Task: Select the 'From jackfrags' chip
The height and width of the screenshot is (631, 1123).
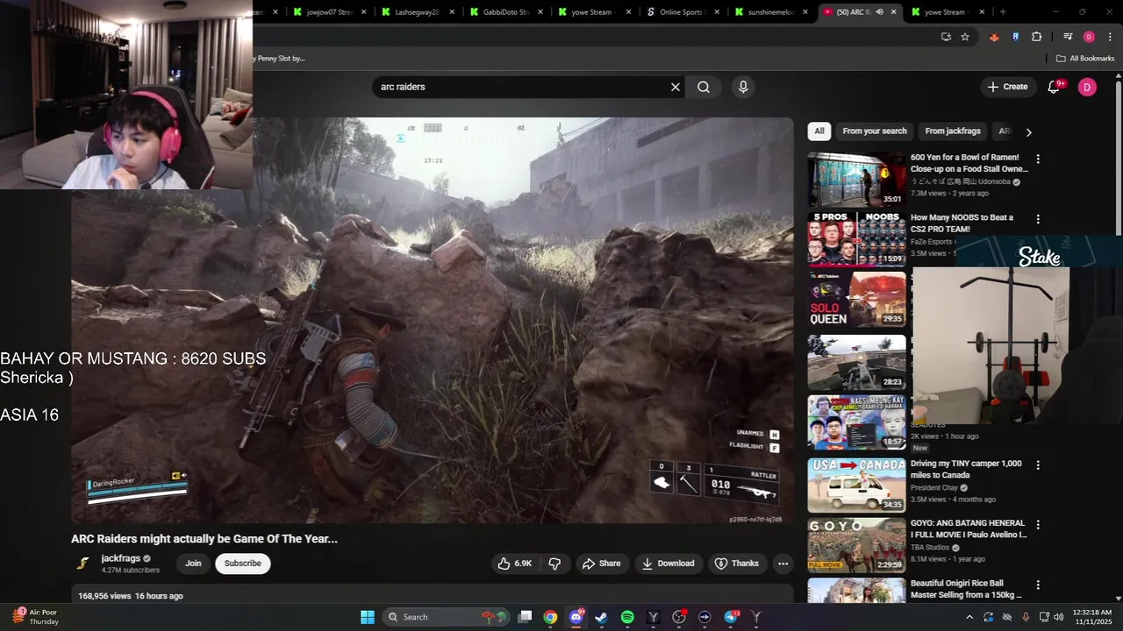Action: (x=953, y=131)
